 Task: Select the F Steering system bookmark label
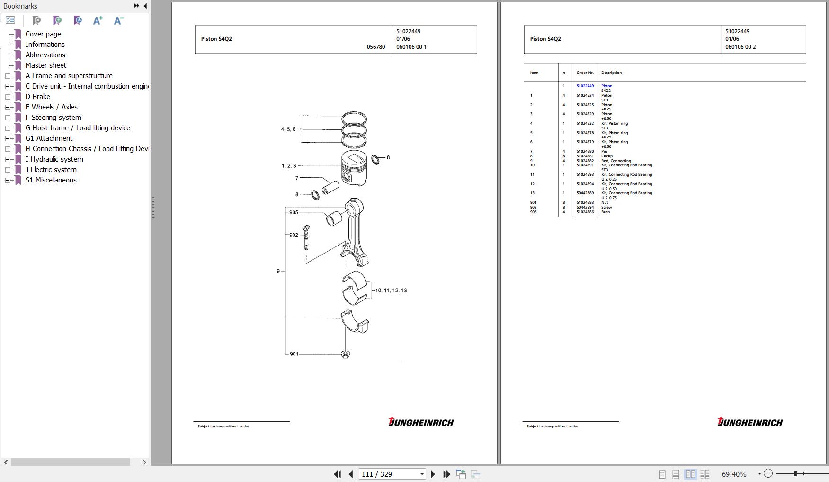[53, 118]
